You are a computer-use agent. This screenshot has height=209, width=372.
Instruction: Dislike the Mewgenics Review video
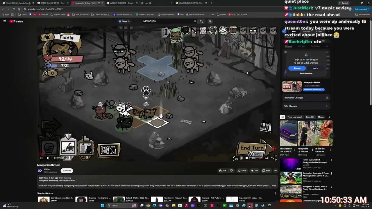pyautogui.click(x=231, y=171)
